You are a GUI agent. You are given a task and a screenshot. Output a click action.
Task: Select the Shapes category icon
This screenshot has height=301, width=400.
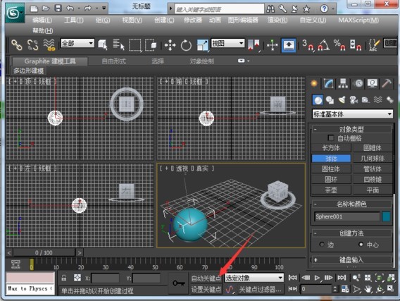click(x=330, y=100)
